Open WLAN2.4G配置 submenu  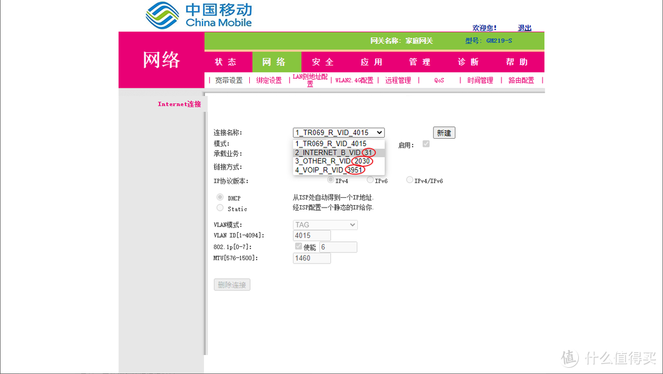354,80
